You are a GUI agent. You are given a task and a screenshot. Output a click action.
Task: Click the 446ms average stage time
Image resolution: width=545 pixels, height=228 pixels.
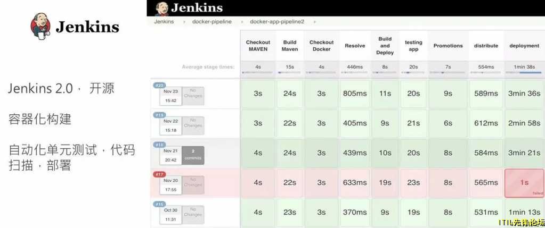point(355,67)
